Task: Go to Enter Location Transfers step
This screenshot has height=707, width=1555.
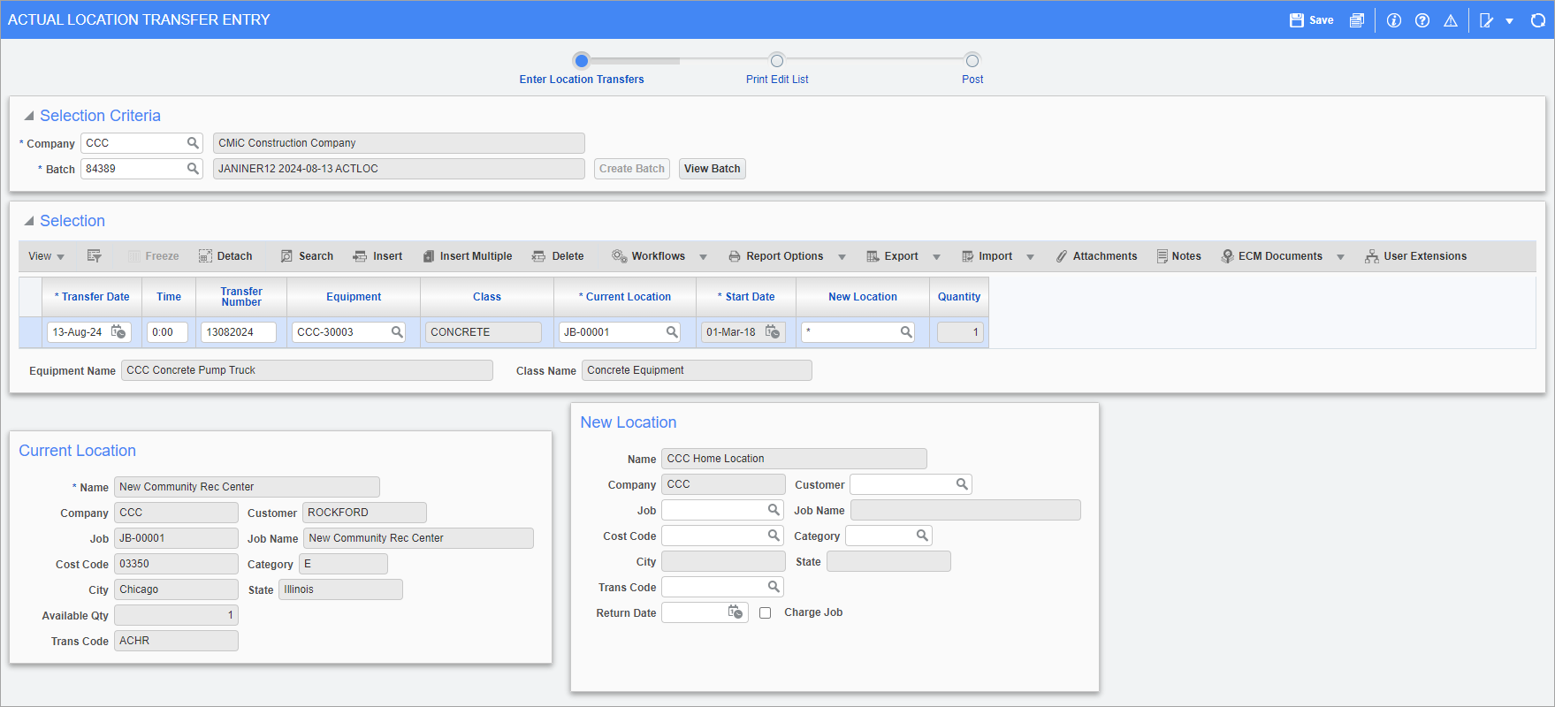Action: (x=582, y=61)
